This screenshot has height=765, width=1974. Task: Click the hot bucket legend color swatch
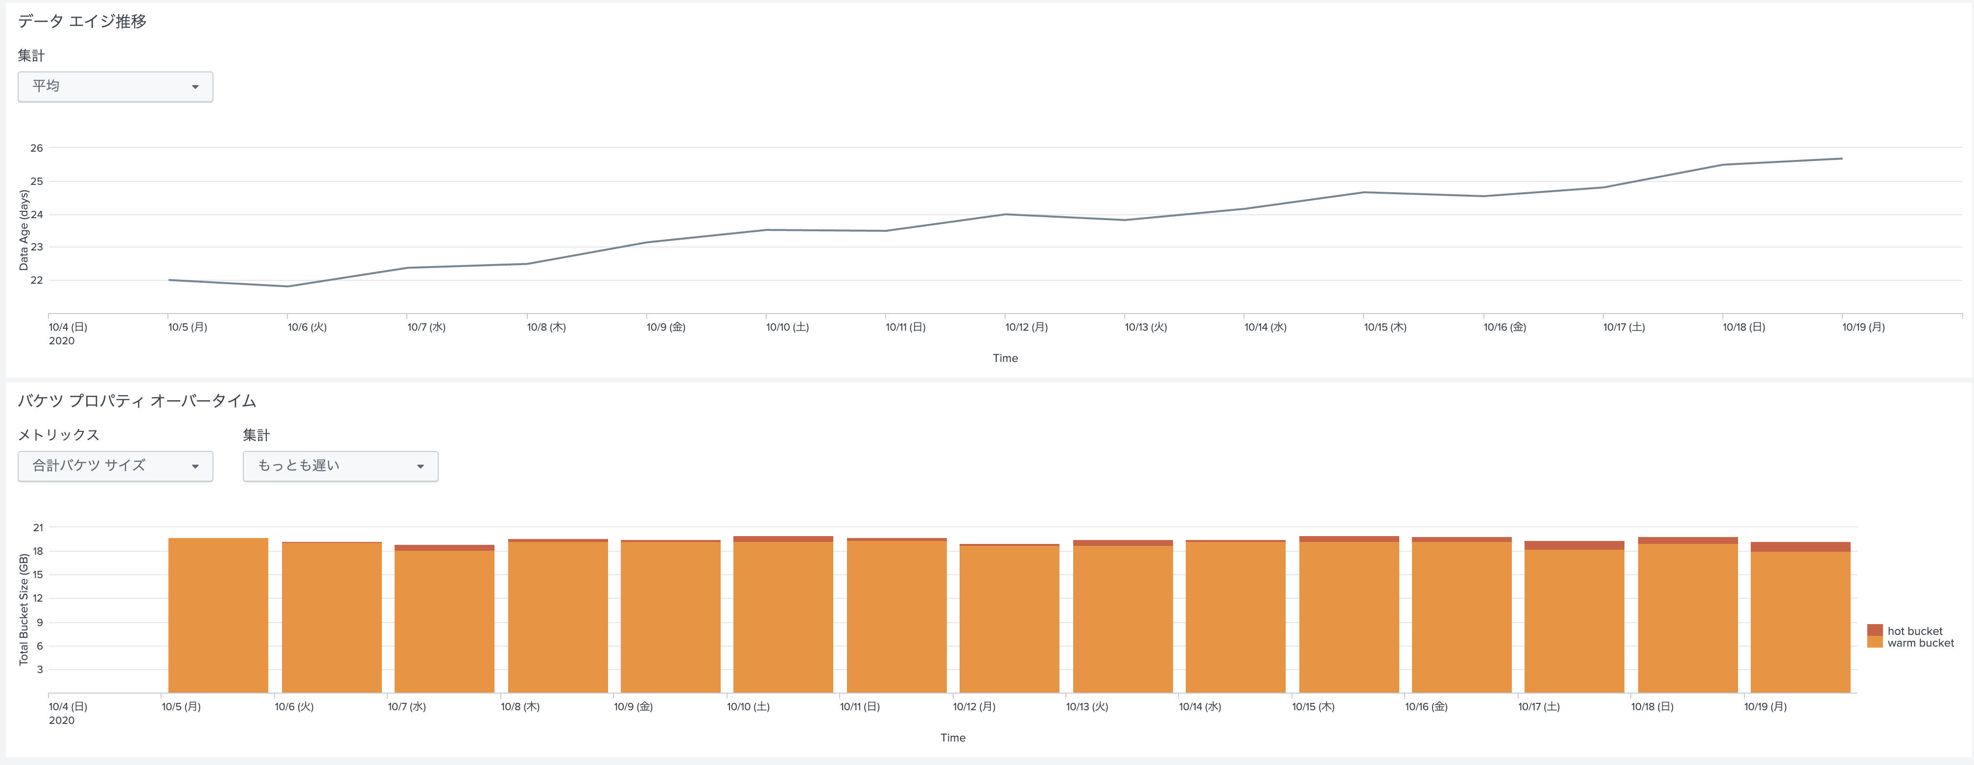1875,630
